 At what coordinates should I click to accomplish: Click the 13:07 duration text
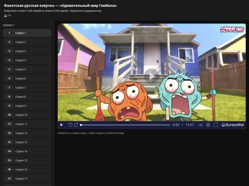[x=190, y=125]
